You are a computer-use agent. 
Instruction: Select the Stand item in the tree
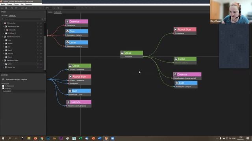pyautogui.click(x=10, y=50)
